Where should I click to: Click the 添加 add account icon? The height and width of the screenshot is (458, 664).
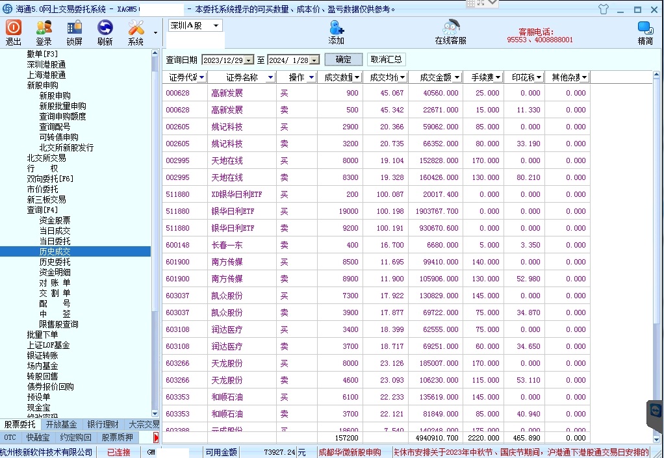(337, 27)
